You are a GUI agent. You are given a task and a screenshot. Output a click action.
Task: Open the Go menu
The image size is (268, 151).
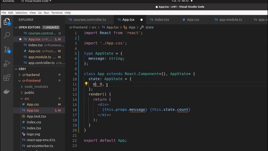tap(40, 13)
